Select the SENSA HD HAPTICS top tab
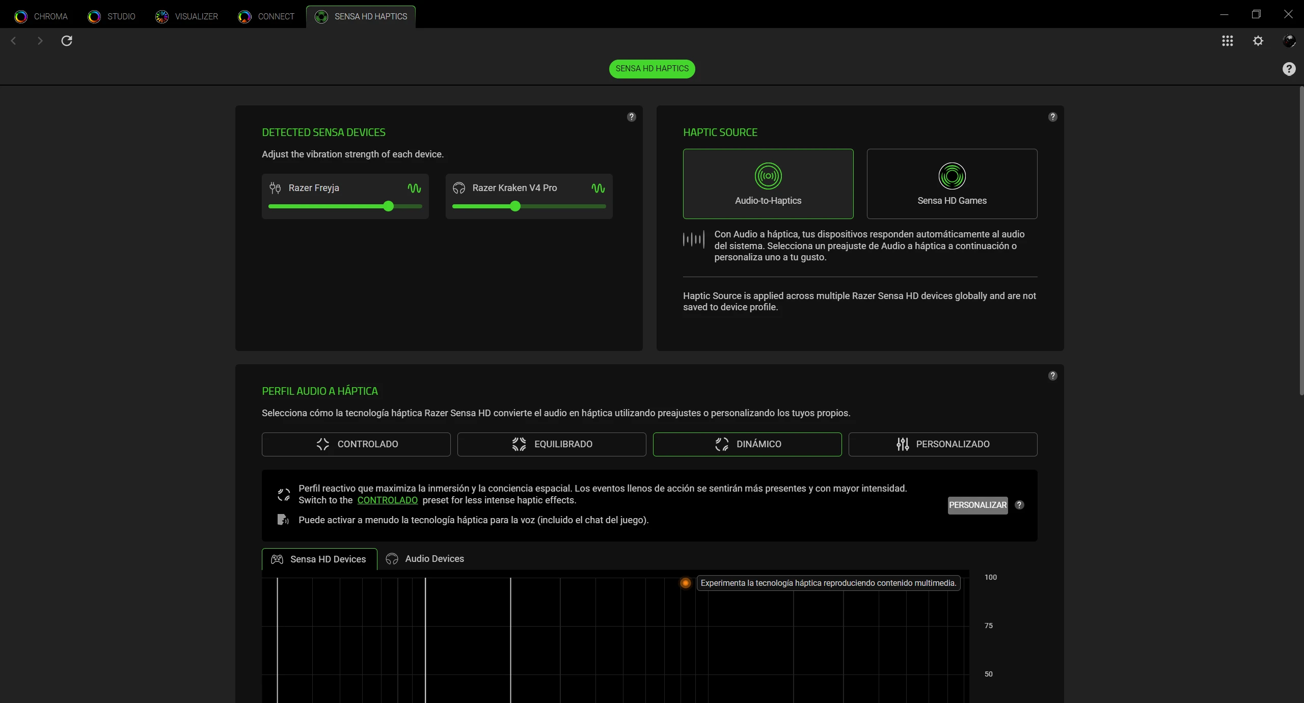Screen dimensions: 1304x703 tap(361, 16)
